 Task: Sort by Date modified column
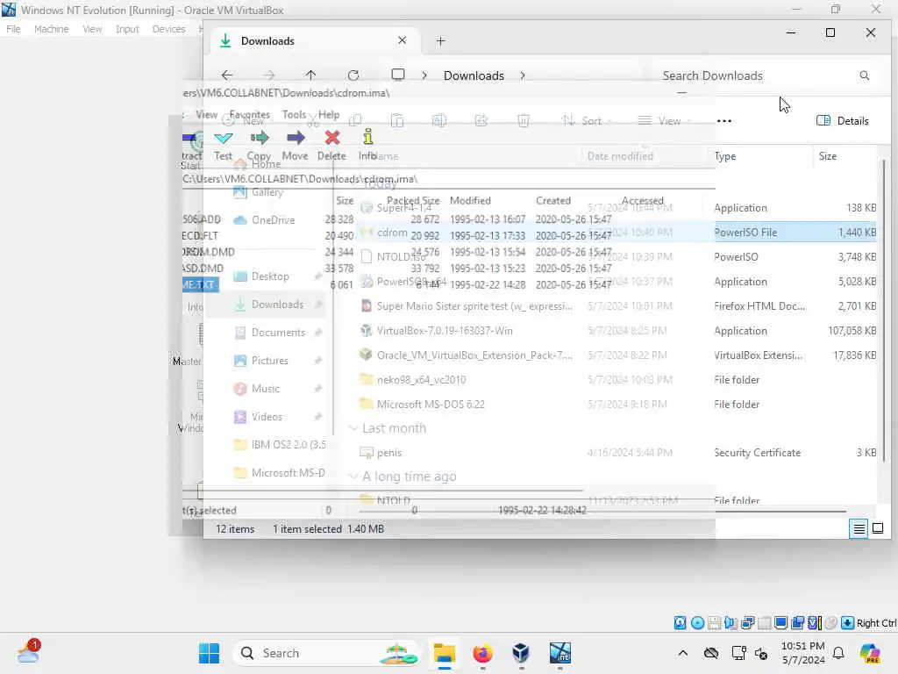pyautogui.click(x=620, y=156)
